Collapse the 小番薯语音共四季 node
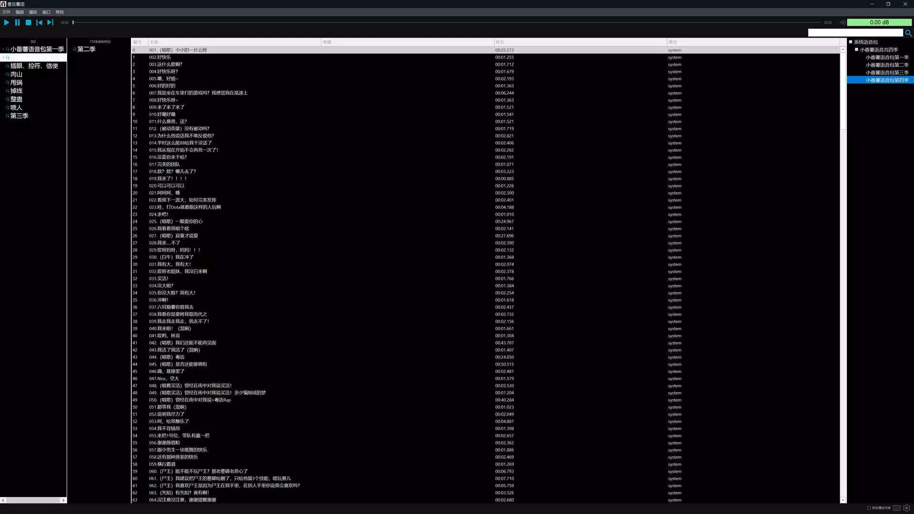914x514 pixels. point(856,49)
